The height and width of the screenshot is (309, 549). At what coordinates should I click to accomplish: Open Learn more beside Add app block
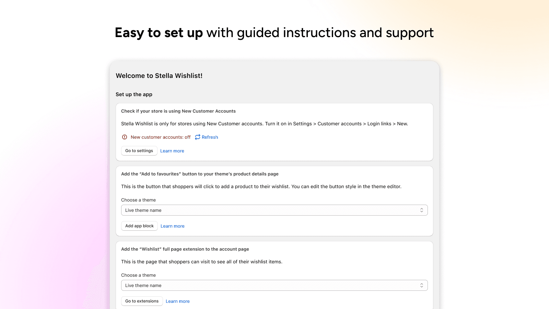tap(172, 226)
